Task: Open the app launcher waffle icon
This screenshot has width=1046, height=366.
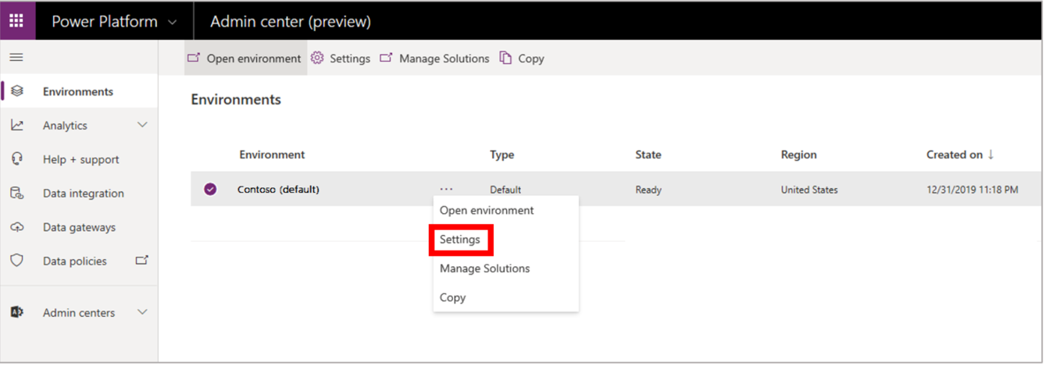Action: 16,21
